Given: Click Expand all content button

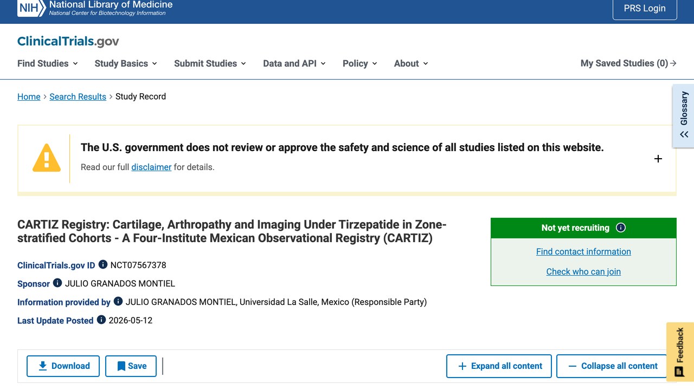Looking at the screenshot, I should (499, 366).
